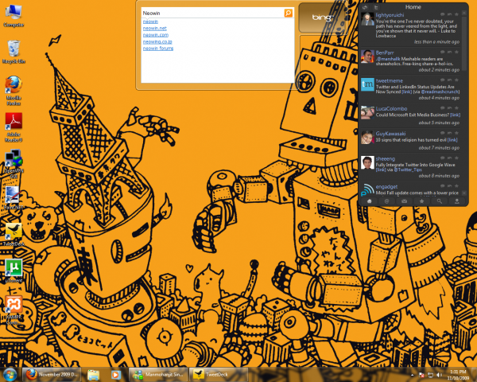Screen dimensions: 477x382
Task: Open tweetmeme's username link
Action: click(389, 80)
